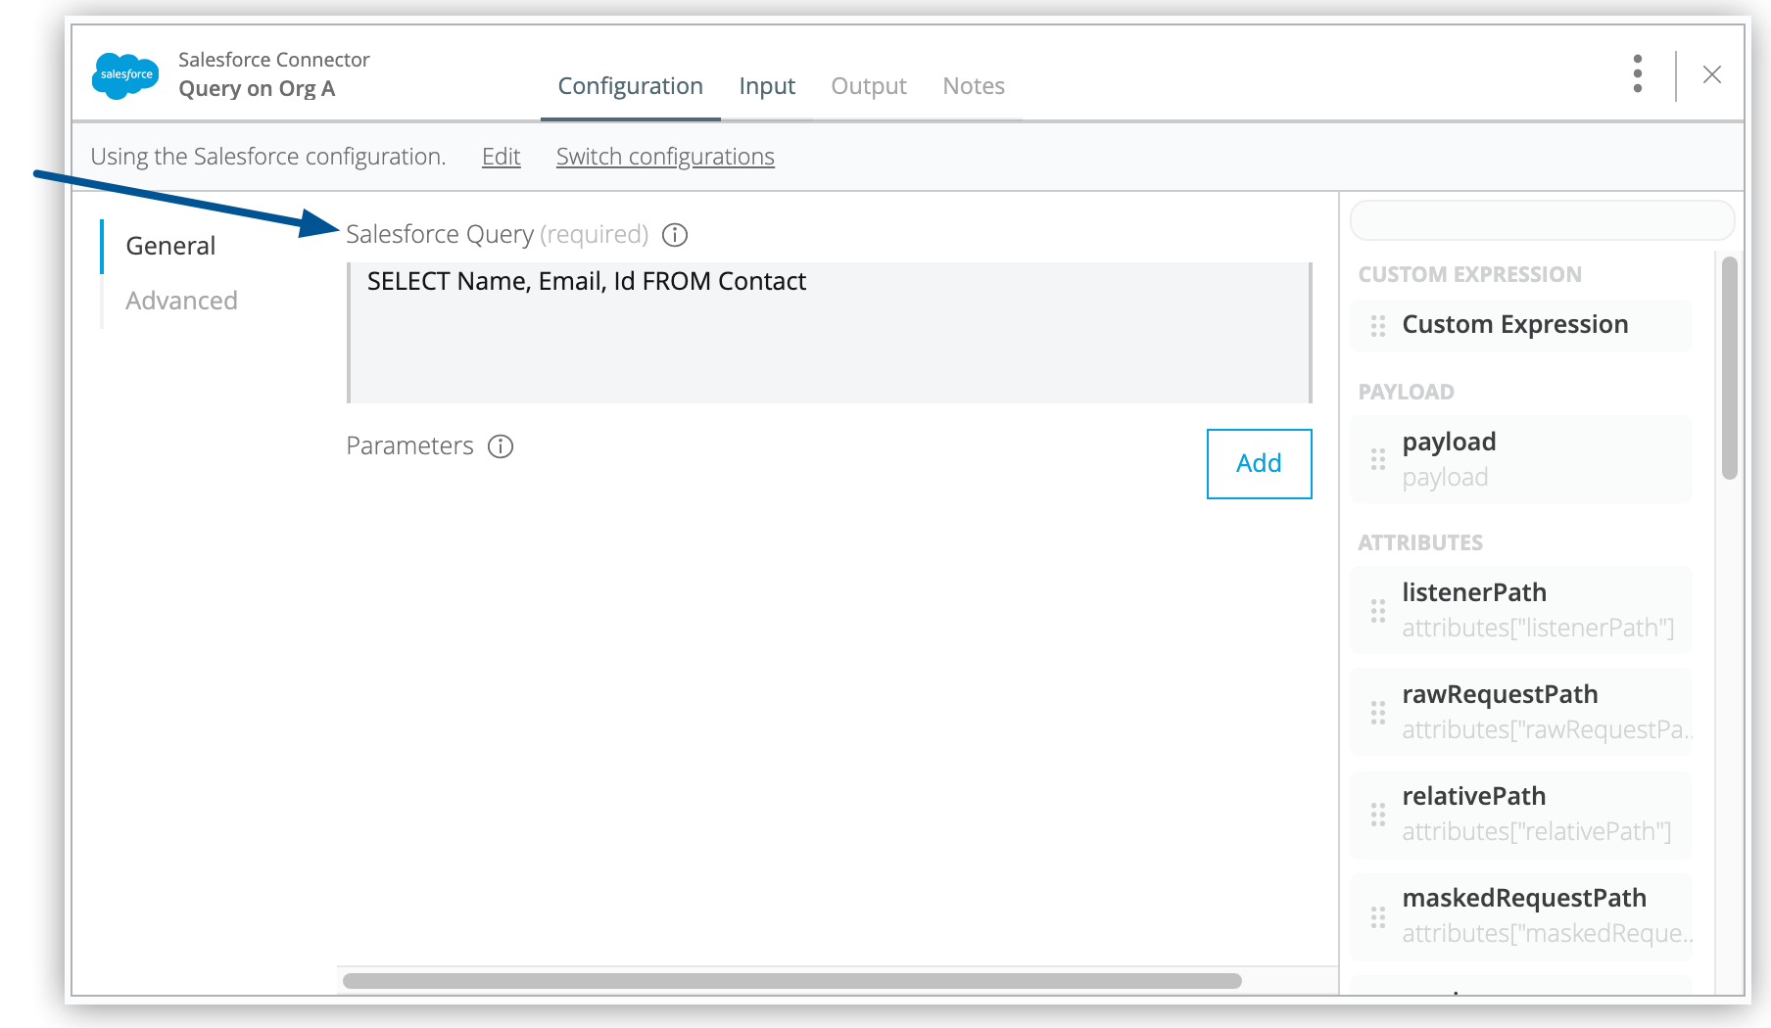This screenshot has width=1771, height=1028.
Task: Click the info icon beside Salesforce Query
Action: pyautogui.click(x=677, y=235)
